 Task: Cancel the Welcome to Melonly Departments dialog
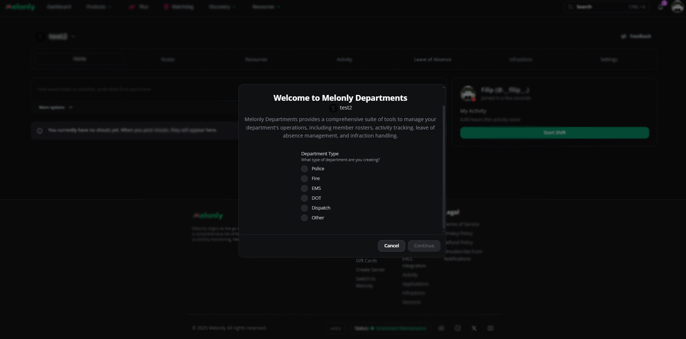pos(391,246)
